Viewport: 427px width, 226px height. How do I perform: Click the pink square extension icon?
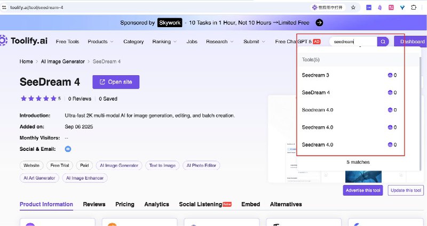[391, 7]
